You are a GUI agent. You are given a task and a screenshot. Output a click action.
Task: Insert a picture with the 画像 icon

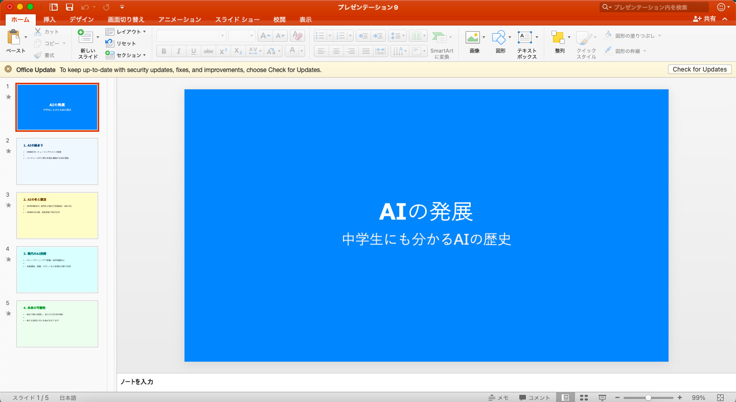coord(473,37)
